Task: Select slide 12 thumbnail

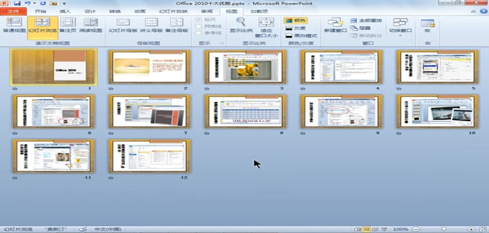Action: [x=150, y=156]
